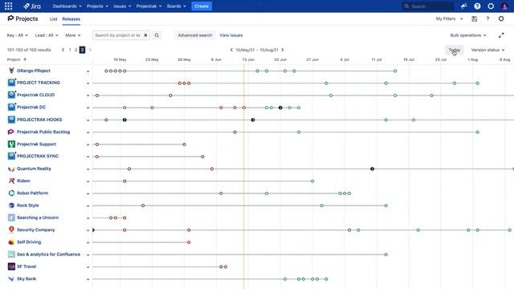Click the search by project input field
This screenshot has height=289, width=514.
point(118,35)
